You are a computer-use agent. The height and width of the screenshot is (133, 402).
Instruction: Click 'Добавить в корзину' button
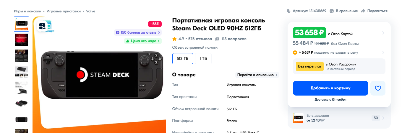tap(330, 88)
